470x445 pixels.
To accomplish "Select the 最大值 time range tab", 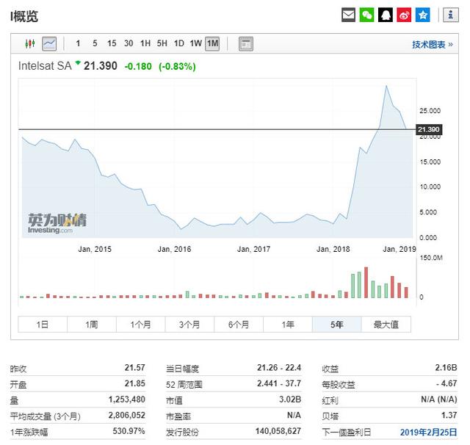I will pos(386,325).
